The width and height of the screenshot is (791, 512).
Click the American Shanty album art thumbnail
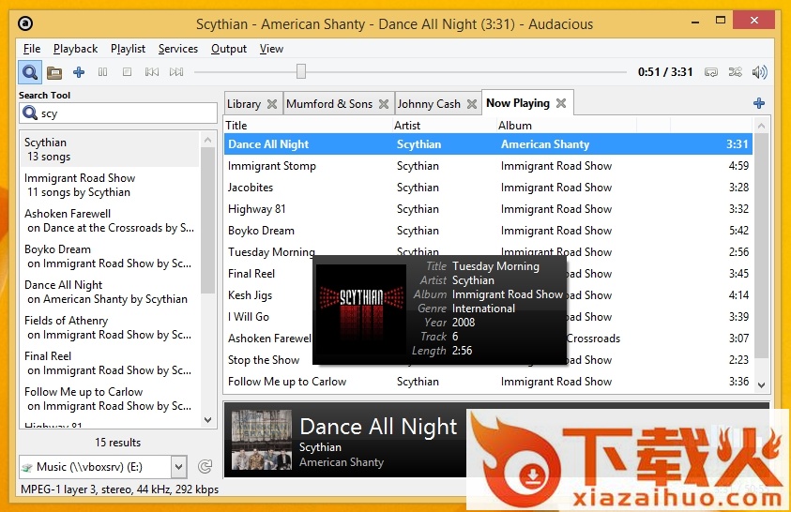[x=262, y=440]
